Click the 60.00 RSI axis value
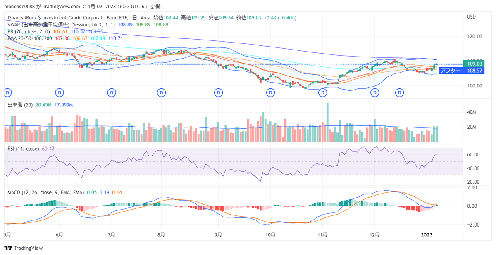The width and height of the screenshot is (496, 255). point(473,155)
